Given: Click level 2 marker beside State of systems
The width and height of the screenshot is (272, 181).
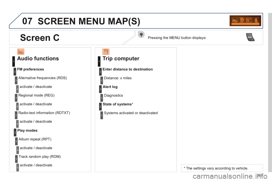Looking at the screenshot, I should coord(100,107).
